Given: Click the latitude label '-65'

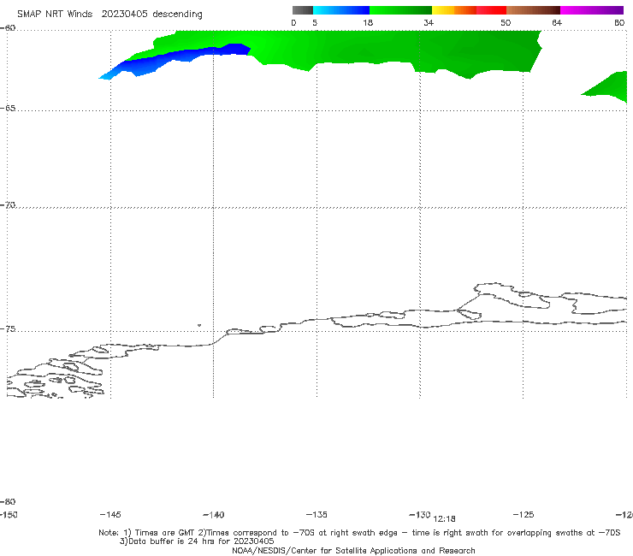Looking at the screenshot, I should click(8, 109).
